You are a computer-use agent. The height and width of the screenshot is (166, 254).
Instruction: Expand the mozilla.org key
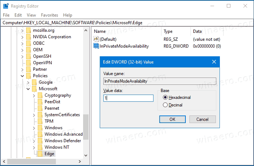pos(22,30)
